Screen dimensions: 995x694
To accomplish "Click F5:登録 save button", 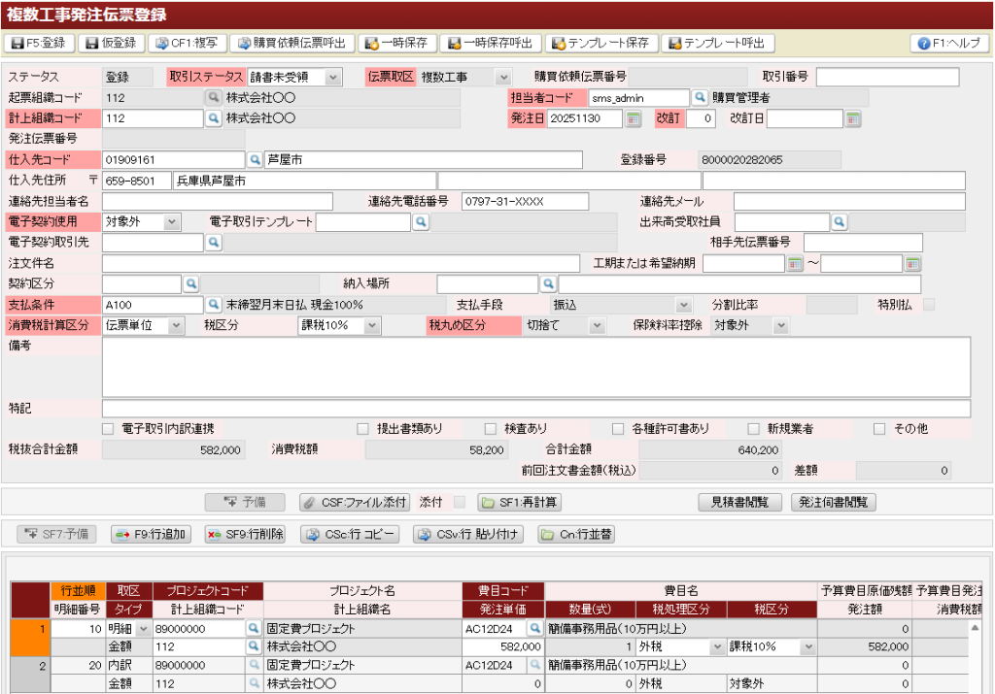I will click(39, 43).
